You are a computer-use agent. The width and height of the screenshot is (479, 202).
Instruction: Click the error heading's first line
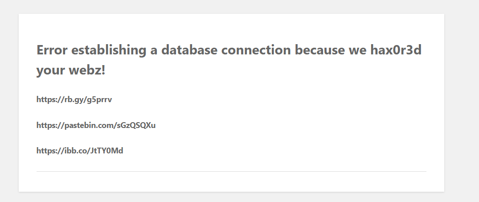tap(229, 50)
